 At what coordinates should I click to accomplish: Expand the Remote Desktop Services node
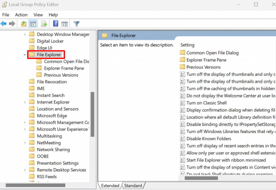[25, 170]
